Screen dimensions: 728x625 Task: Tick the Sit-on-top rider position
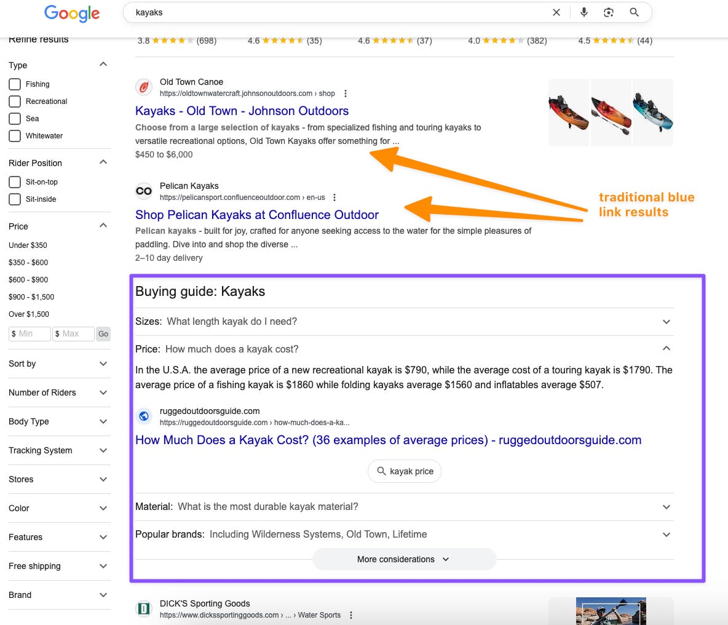pyautogui.click(x=15, y=181)
